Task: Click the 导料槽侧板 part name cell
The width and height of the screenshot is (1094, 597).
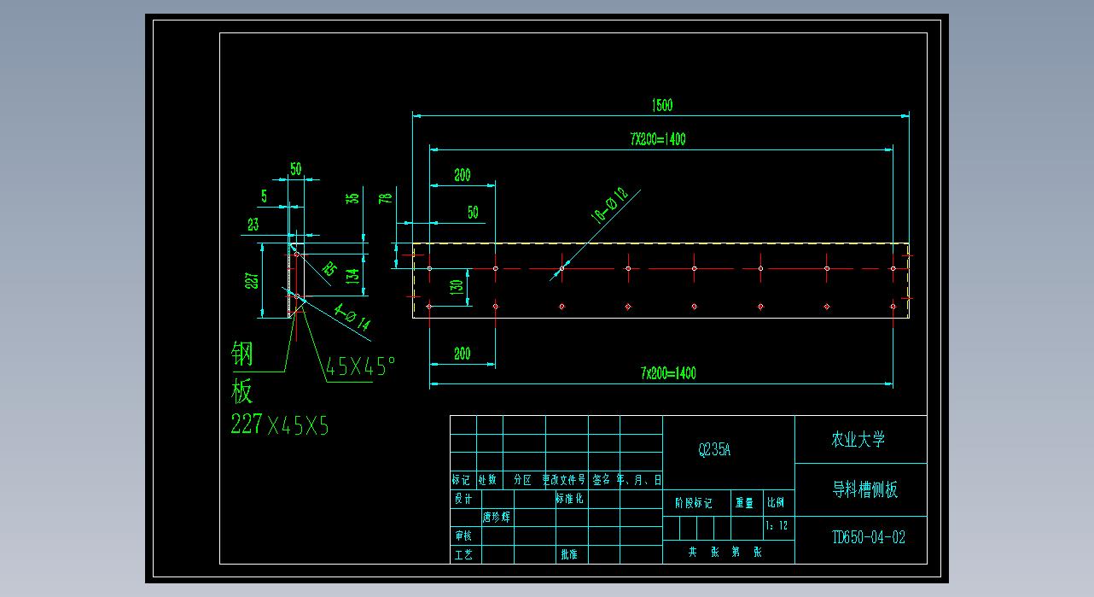Action: point(864,490)
